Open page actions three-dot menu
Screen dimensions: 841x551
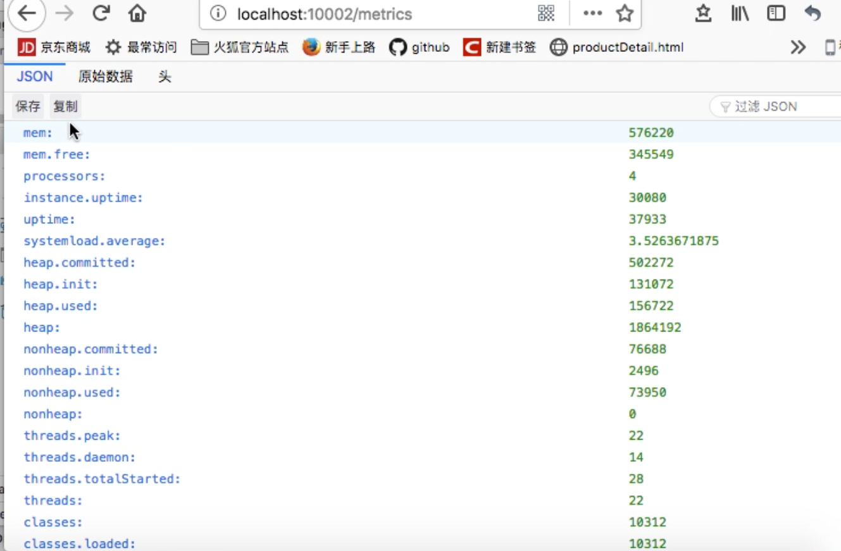point(592,13)
